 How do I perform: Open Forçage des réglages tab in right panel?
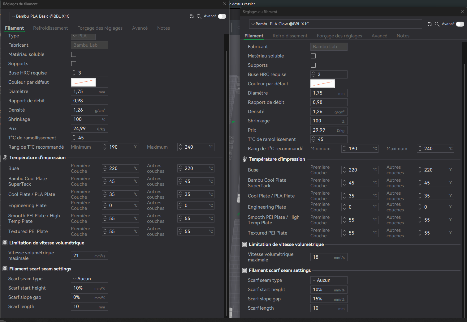(339, 36)
